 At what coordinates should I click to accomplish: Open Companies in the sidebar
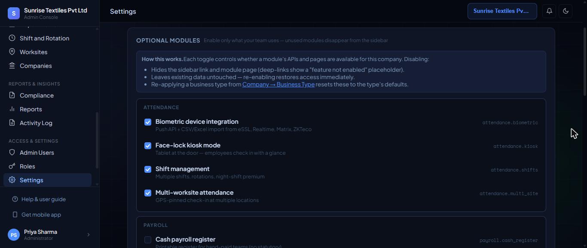point(47,66)
